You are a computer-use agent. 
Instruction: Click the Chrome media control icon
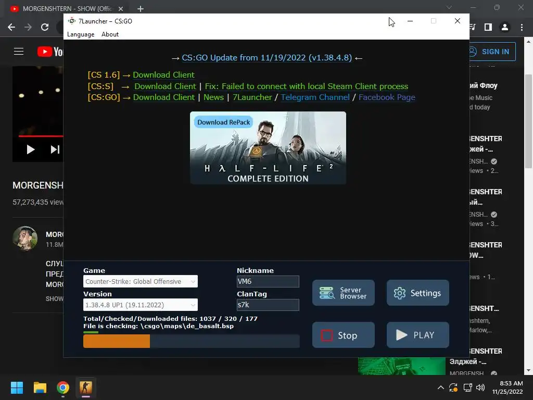click(x=473, y=27)
